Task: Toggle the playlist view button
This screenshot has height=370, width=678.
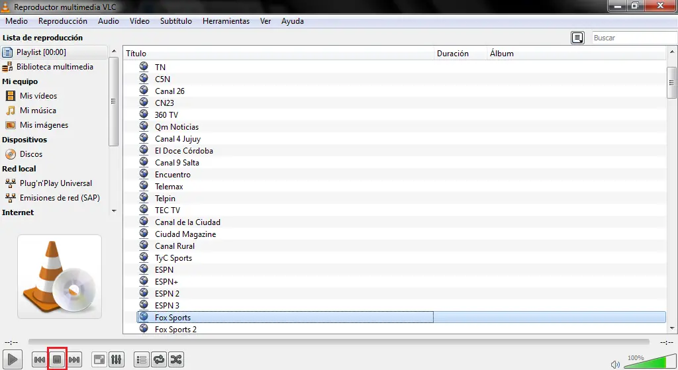Action: coord(142,359)
